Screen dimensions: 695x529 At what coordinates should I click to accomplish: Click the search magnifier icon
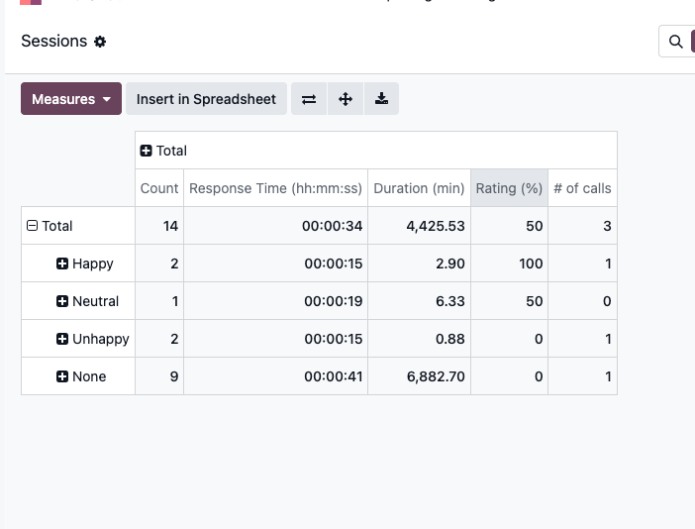pos(675,42)
